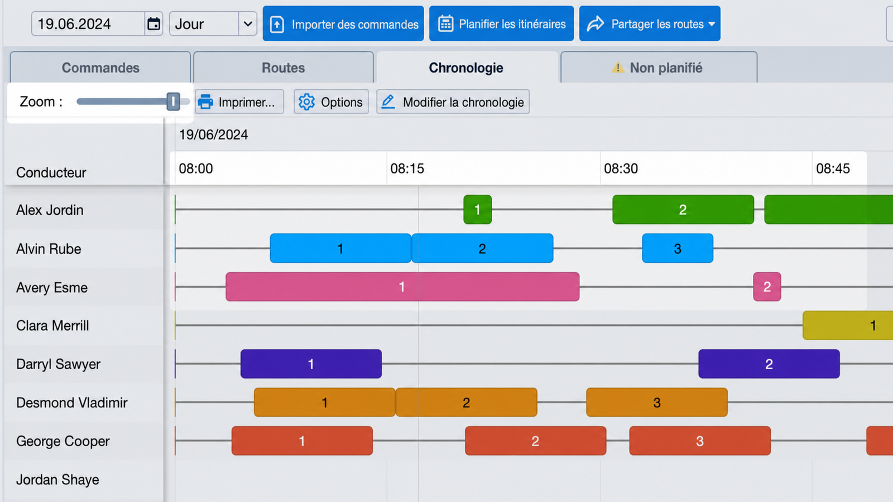Click the Conducteur column header
This screenshot has height=502, width=893.
(x=51, y=172)
